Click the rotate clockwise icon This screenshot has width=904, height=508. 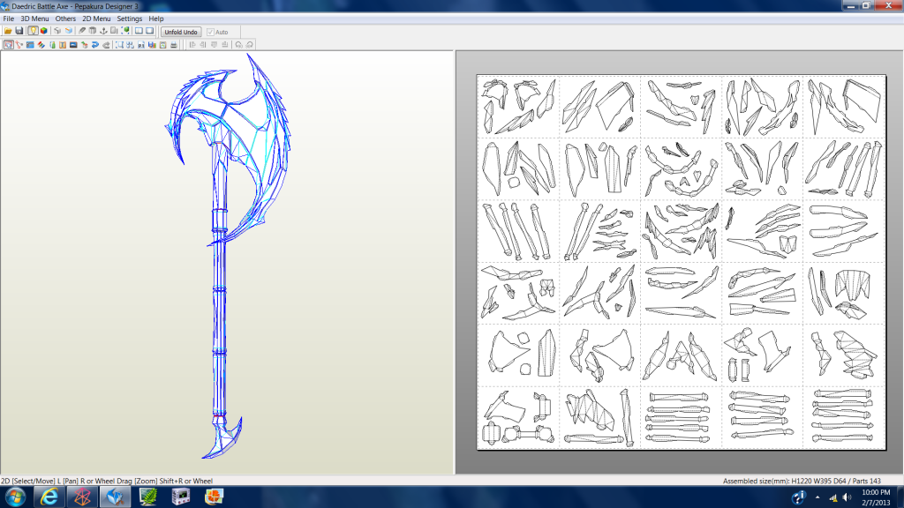[x=250, y=45]
